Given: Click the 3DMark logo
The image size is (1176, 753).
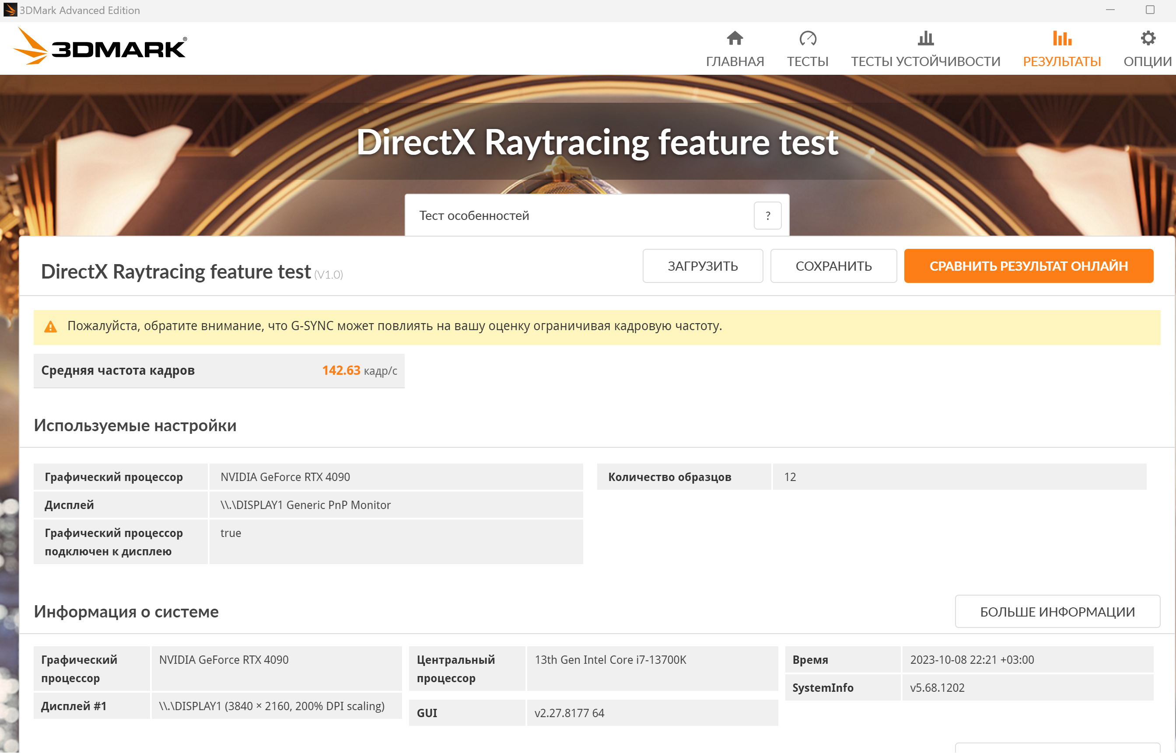Looking at the screenshot, I should [x=100, y=47].
